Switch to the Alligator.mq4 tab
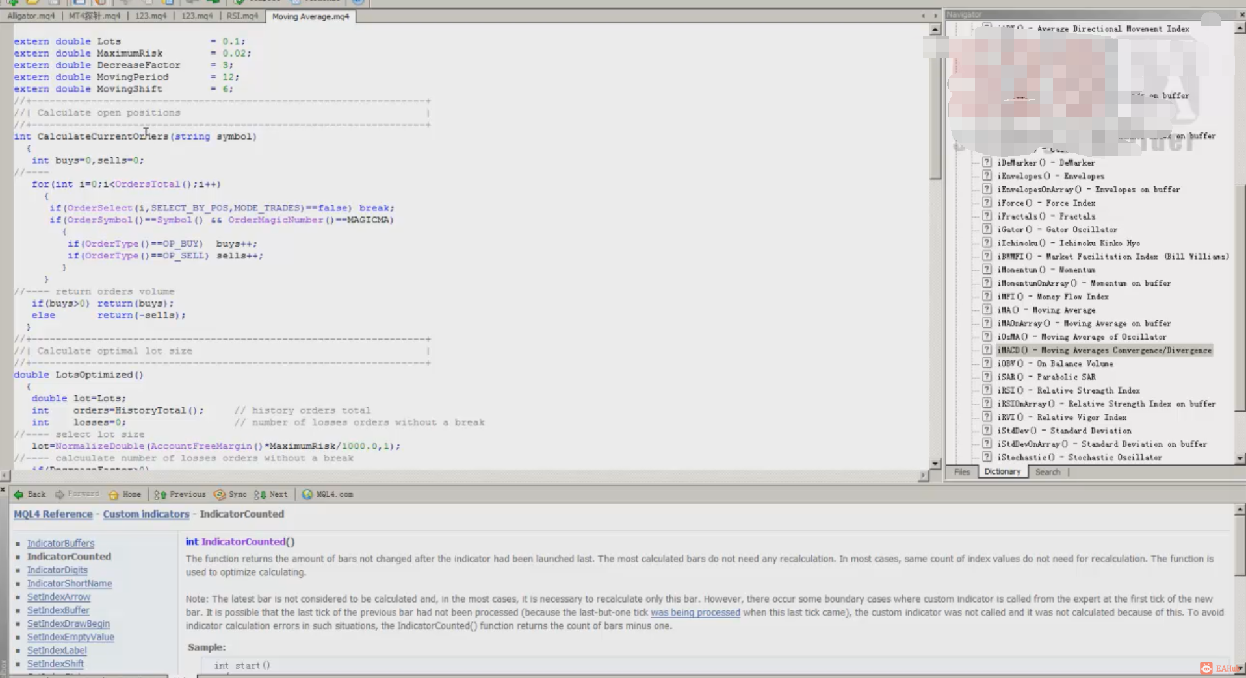The width and height of the screenshot is (1246, 678). click(x=31, y=16)
